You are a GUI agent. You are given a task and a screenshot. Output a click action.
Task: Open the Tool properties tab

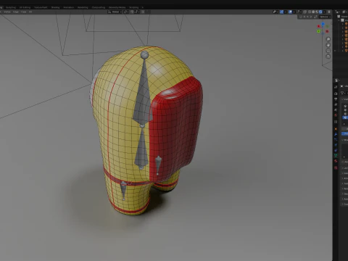[336, 87]
